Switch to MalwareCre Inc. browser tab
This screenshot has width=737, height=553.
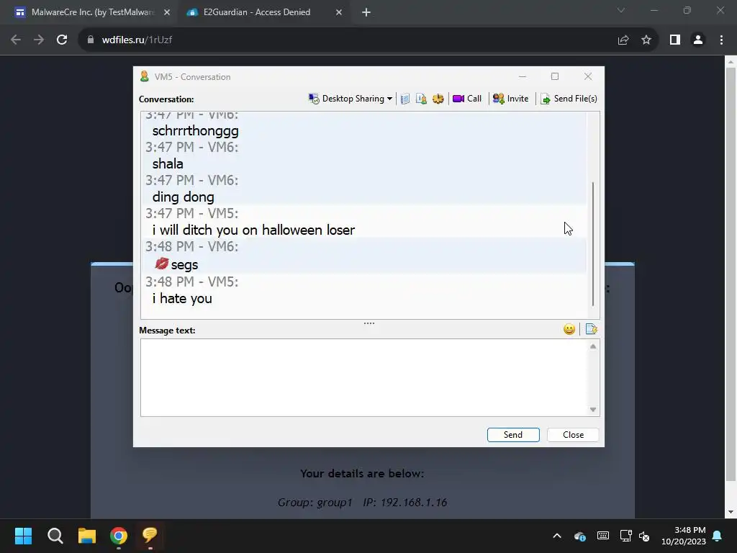coord(93,12)
